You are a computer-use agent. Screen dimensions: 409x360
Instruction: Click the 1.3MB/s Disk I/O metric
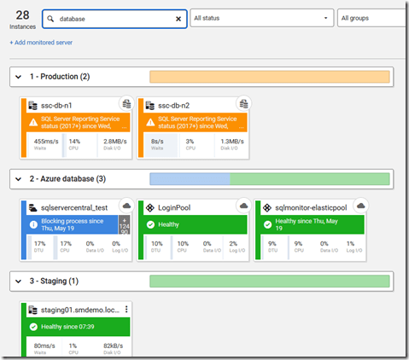[231, 144]
